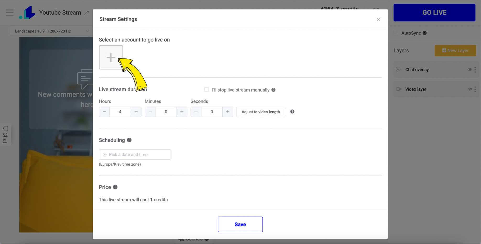Click the clock icon in the date picker field
Screen dimensions: 481x244
[x=105, y=154]
